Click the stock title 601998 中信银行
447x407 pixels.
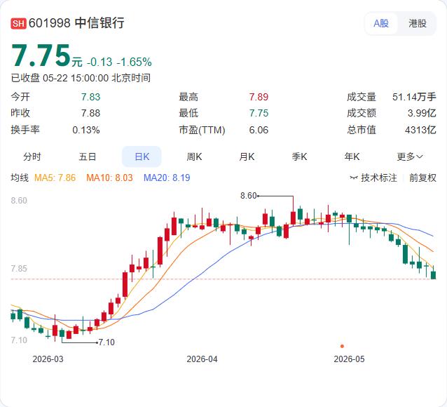click(76, 23)
